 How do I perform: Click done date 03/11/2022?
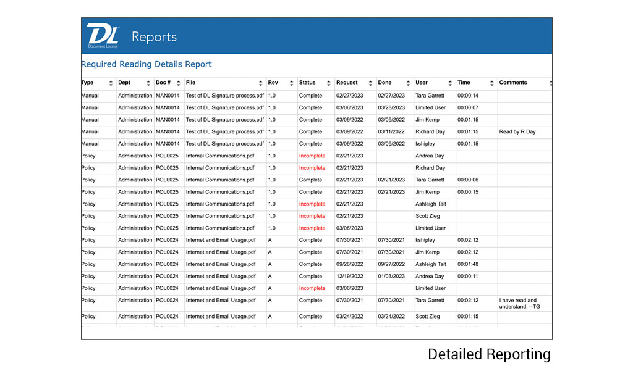[x=391, y=132]
